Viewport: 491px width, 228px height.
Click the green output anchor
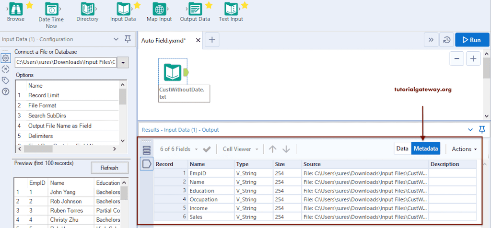point(186,72)
